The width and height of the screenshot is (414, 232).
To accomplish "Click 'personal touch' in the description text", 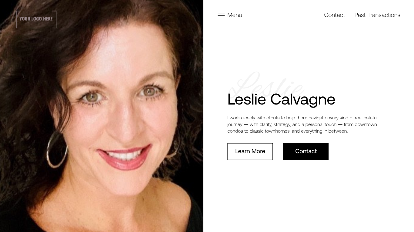I will pos(321,124).
